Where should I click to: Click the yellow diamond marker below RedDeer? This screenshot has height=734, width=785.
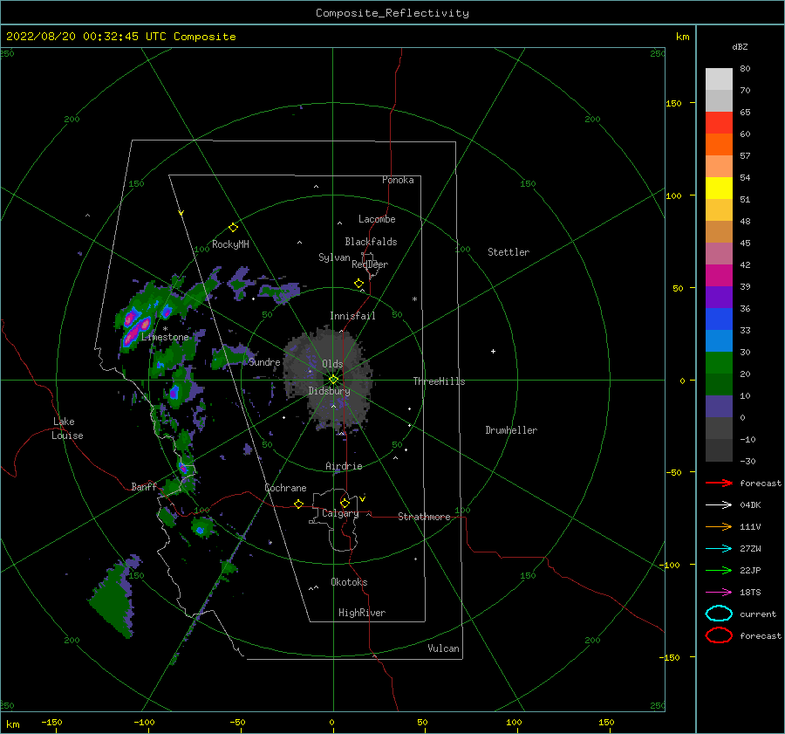(359, 284)
